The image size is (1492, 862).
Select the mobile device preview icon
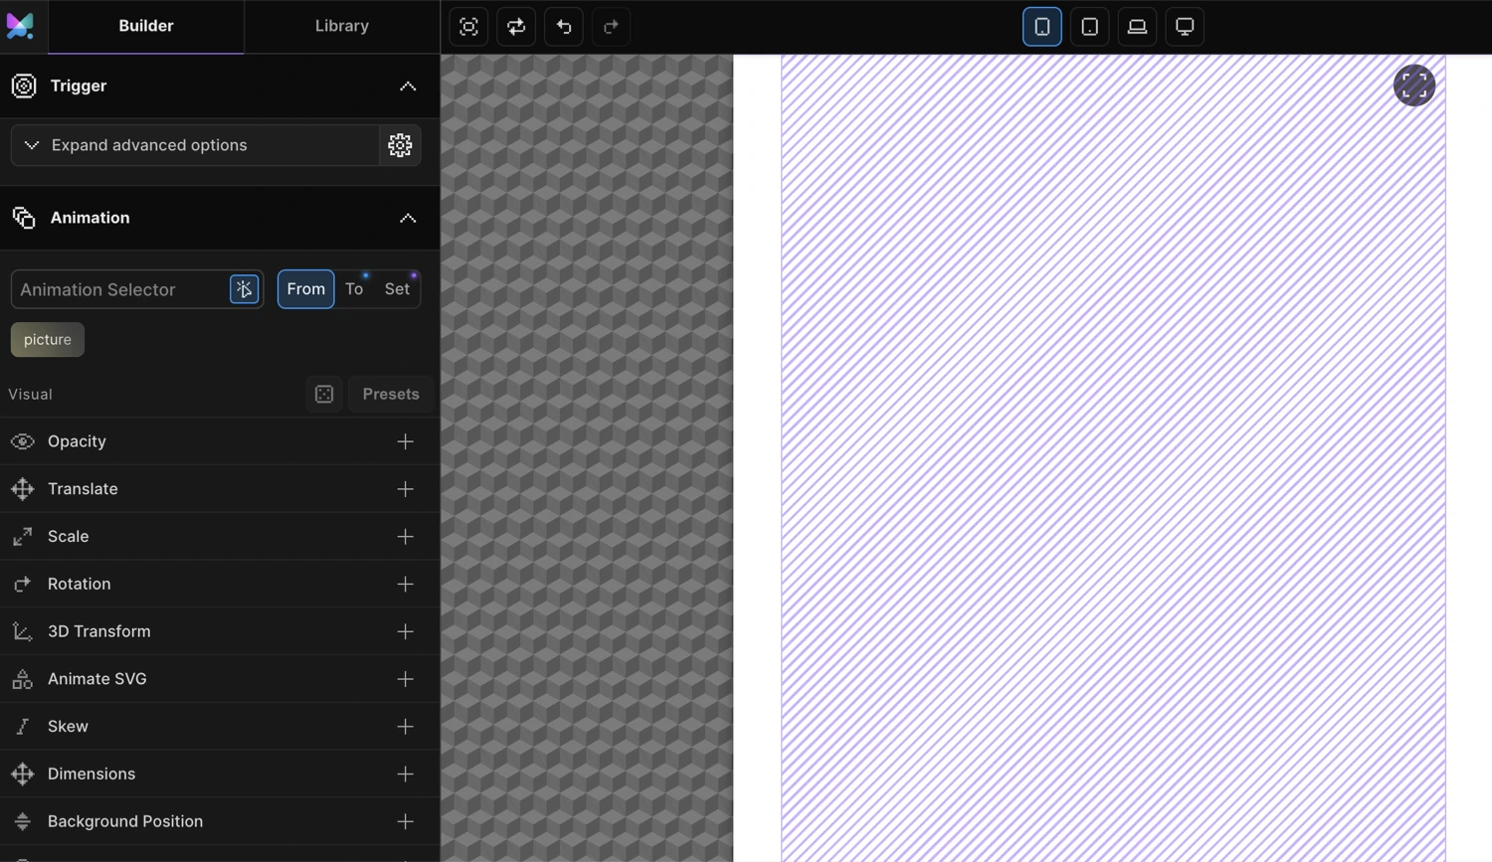(1041, 27)
